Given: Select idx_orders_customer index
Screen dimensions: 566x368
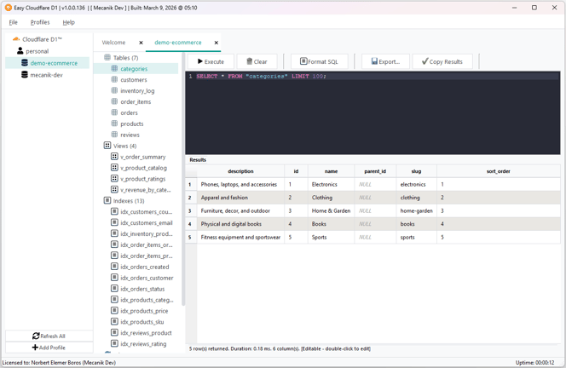Looking at the screenshot, I should [147, 278].
